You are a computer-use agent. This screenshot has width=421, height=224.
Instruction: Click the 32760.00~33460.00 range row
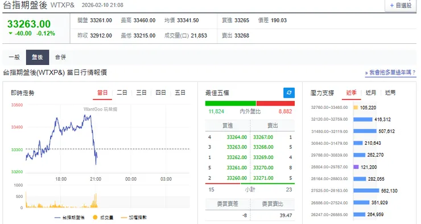coord(344,107)
